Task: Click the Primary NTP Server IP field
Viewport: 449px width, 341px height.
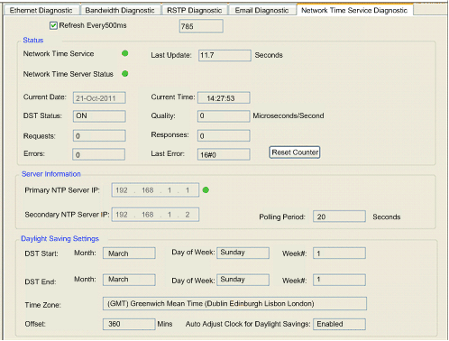Action: click(155, 190)
